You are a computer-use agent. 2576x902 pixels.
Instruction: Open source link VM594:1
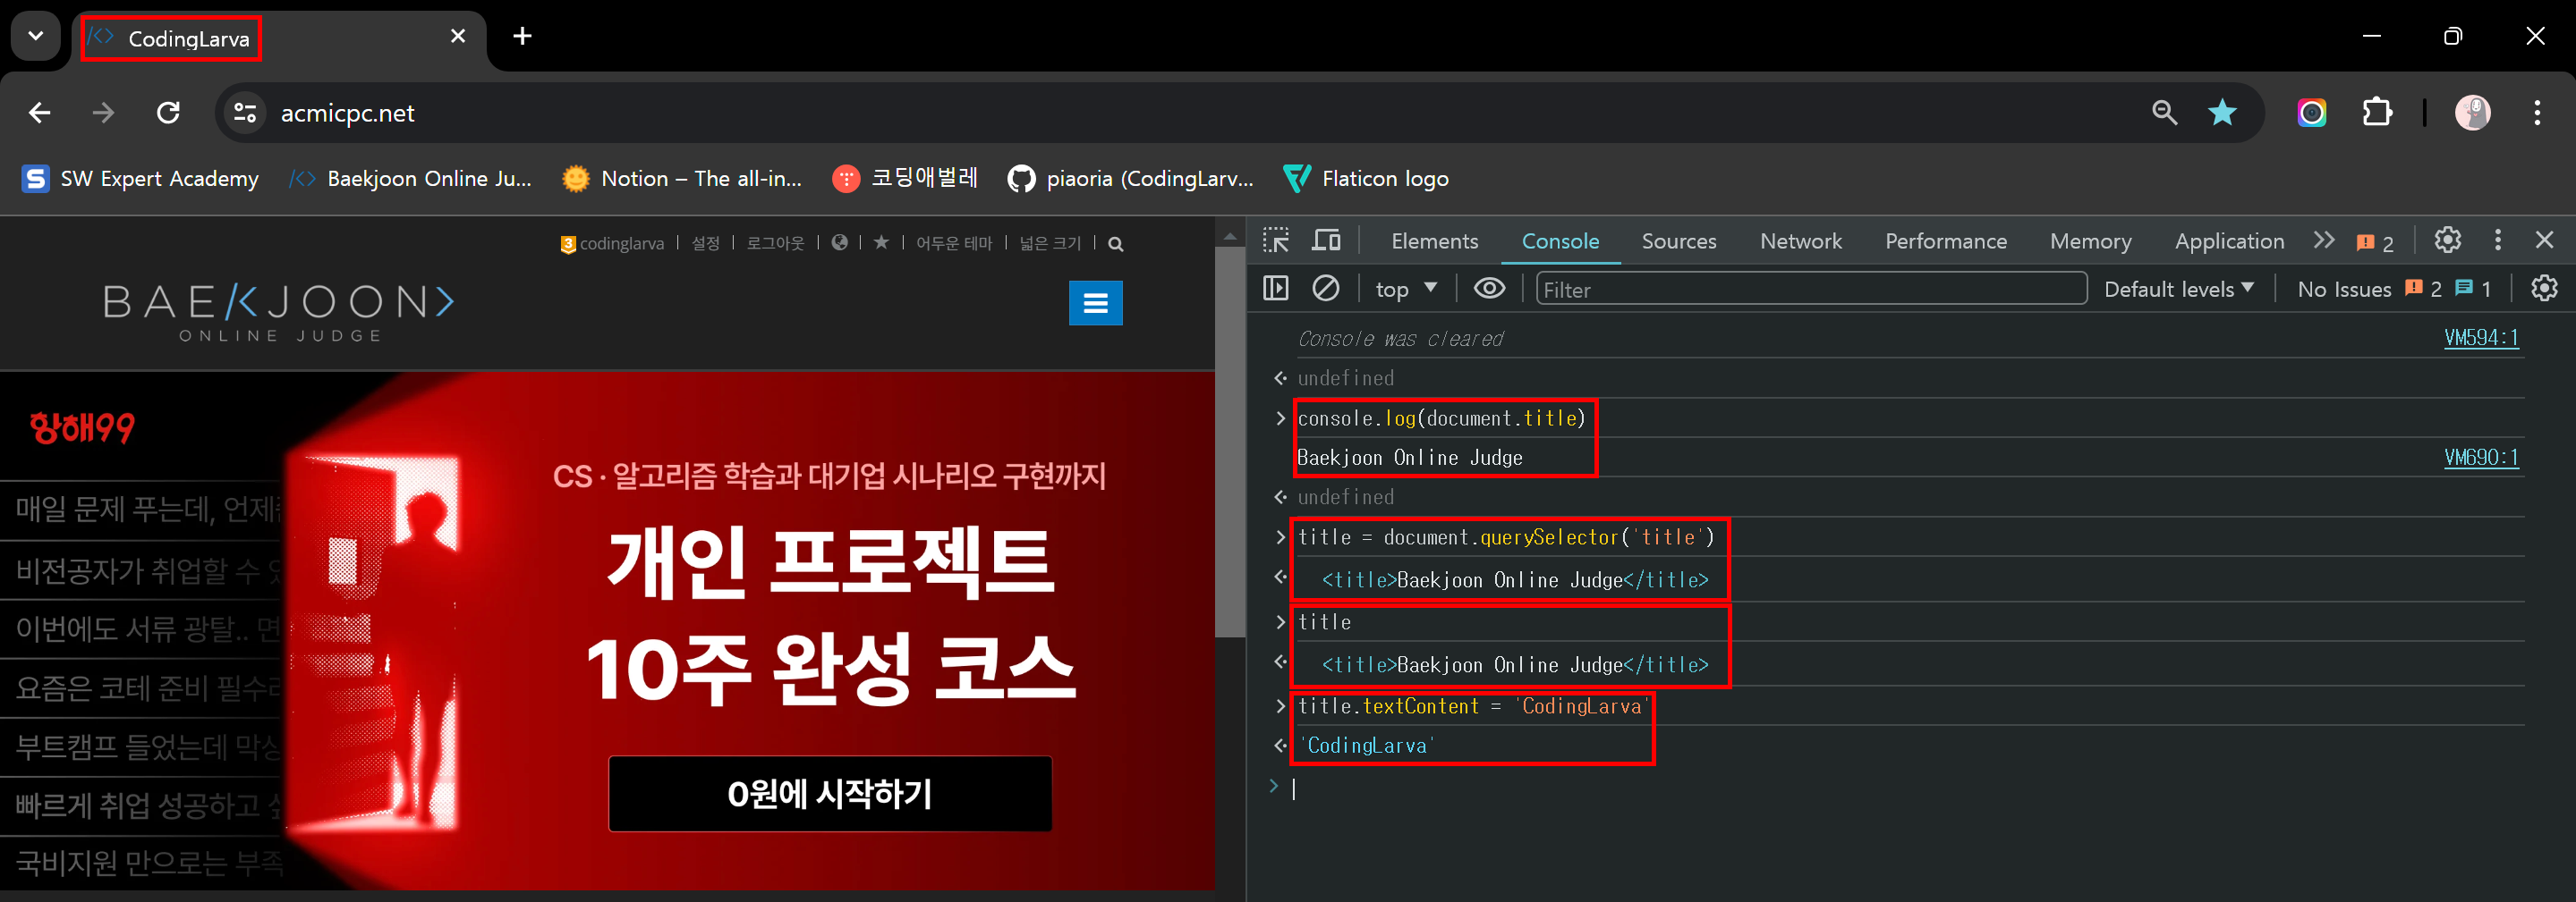2481,338
